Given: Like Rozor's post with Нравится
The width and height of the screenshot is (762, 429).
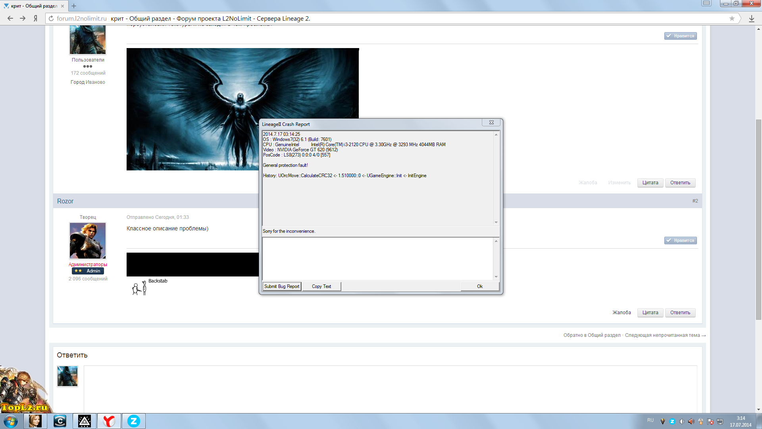Looking at the screenshot, I should point(680,240).
